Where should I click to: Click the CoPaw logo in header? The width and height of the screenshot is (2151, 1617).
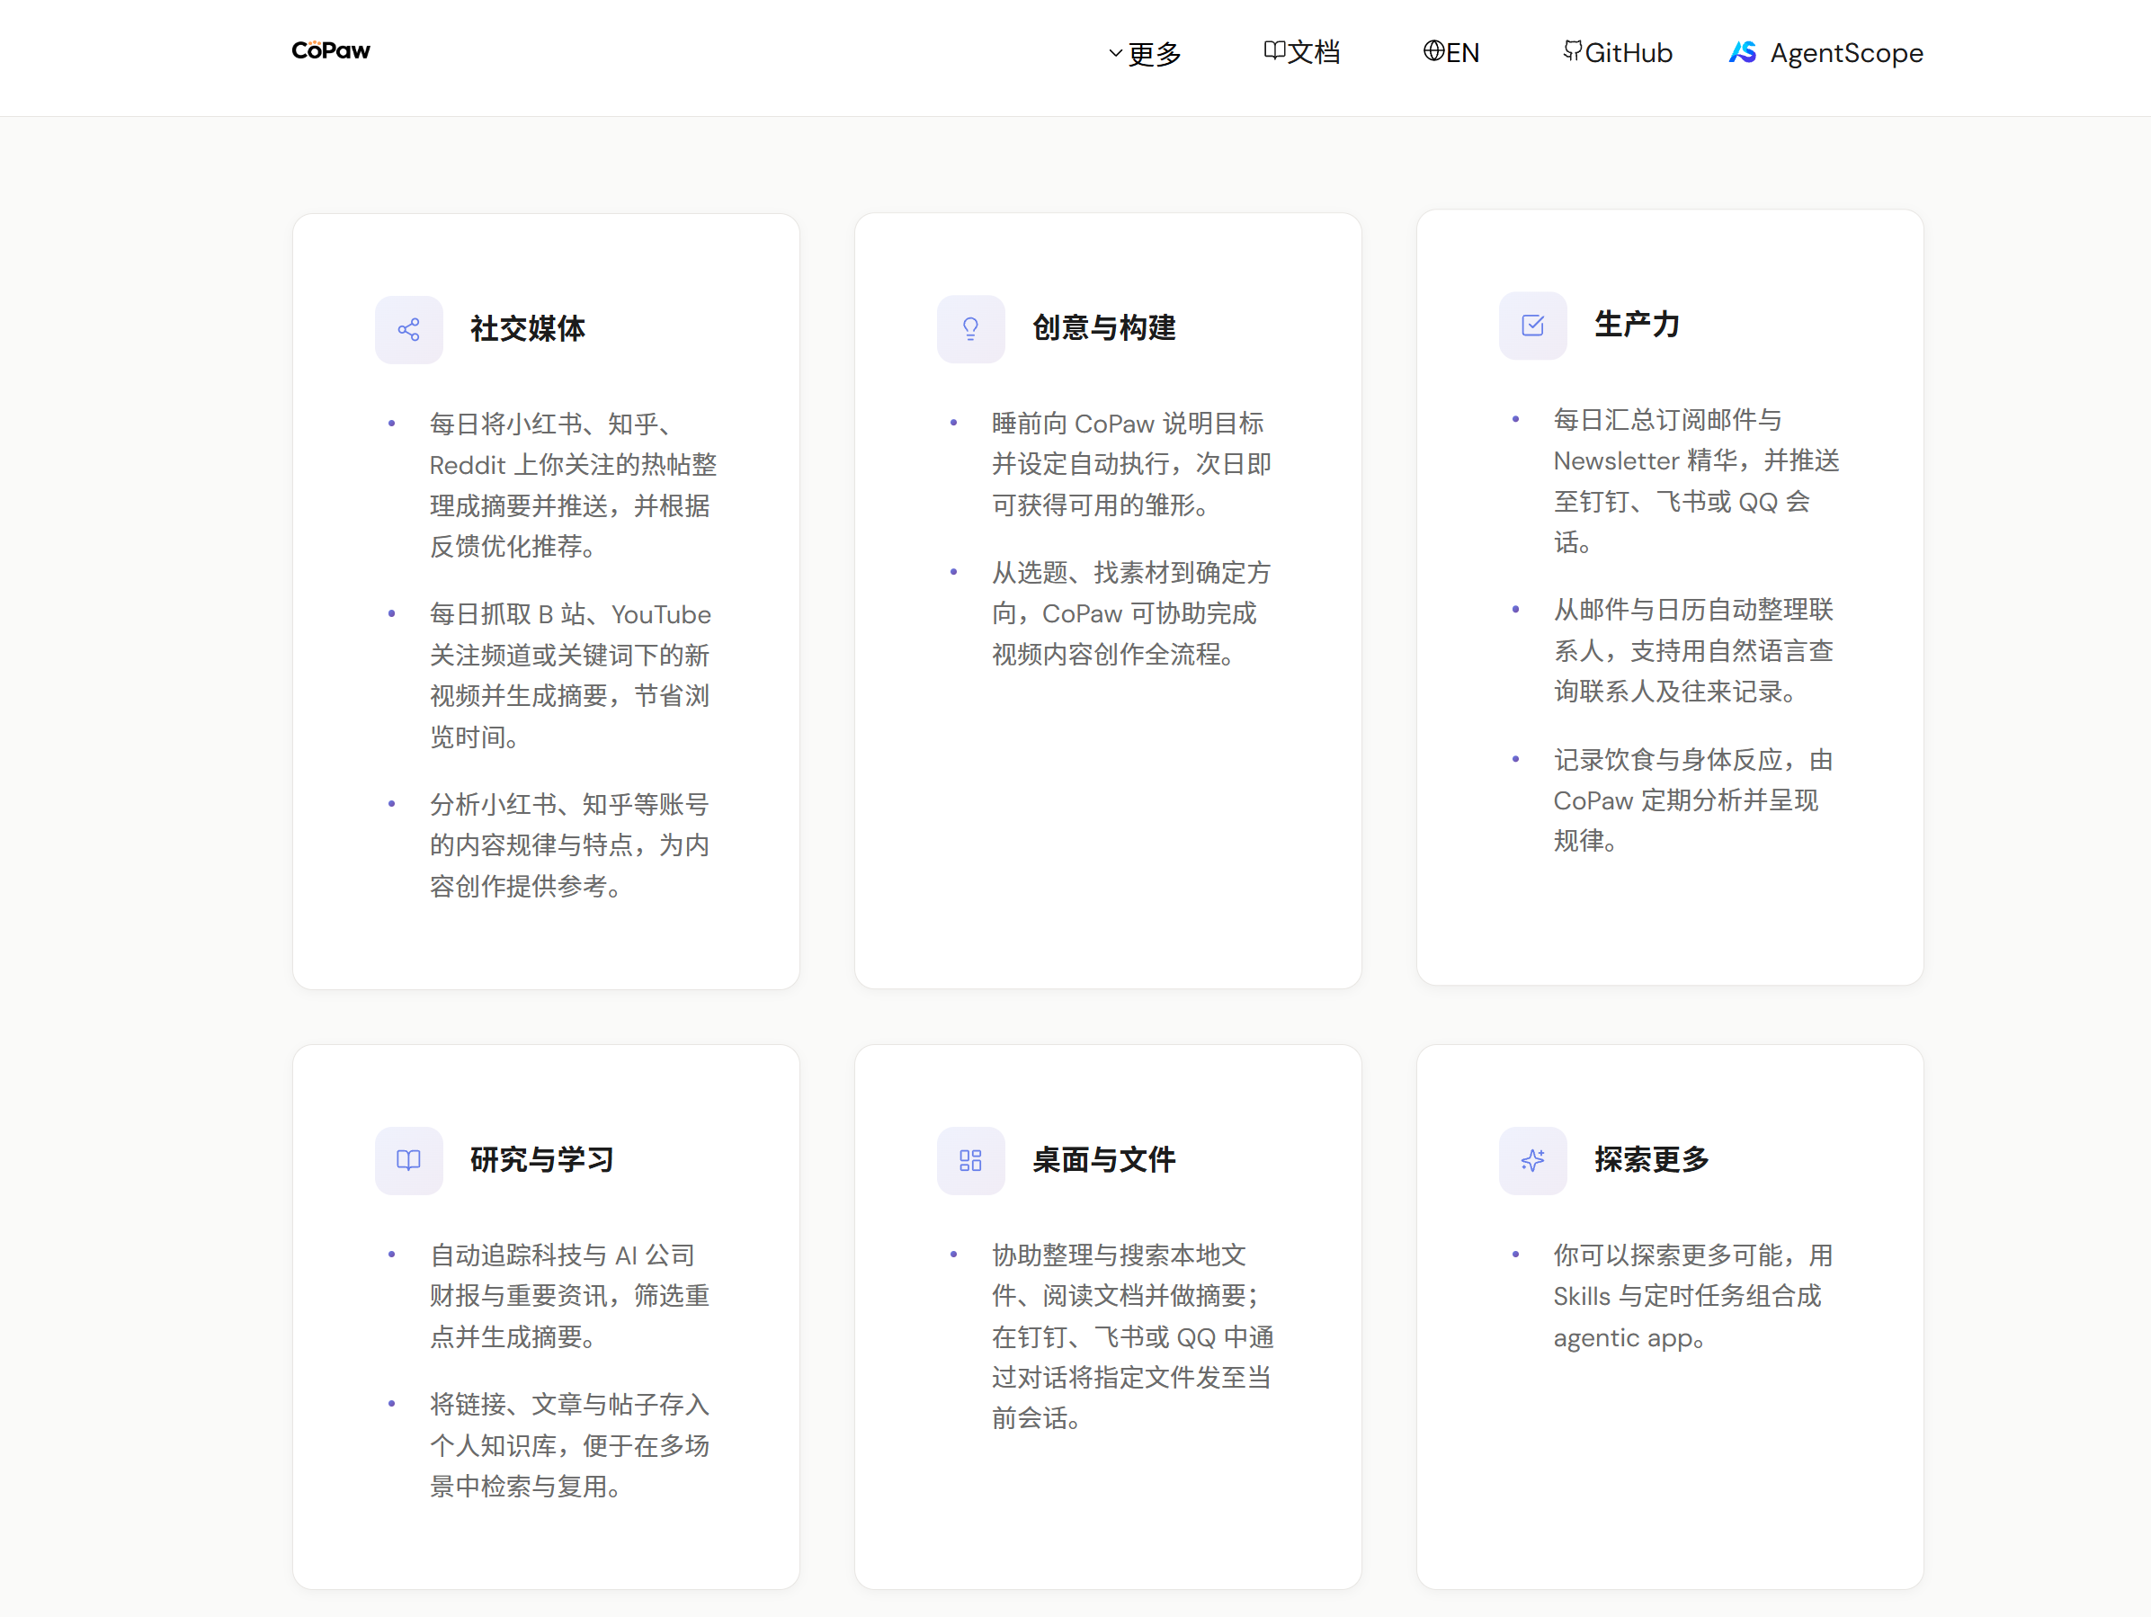(x=331, y=50)
